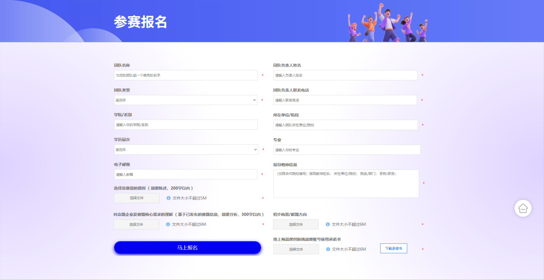Choose file for 选择该赛道的原因
This screenshot has height=280, width=544.
pyautogui.click(x=137, y=198)
